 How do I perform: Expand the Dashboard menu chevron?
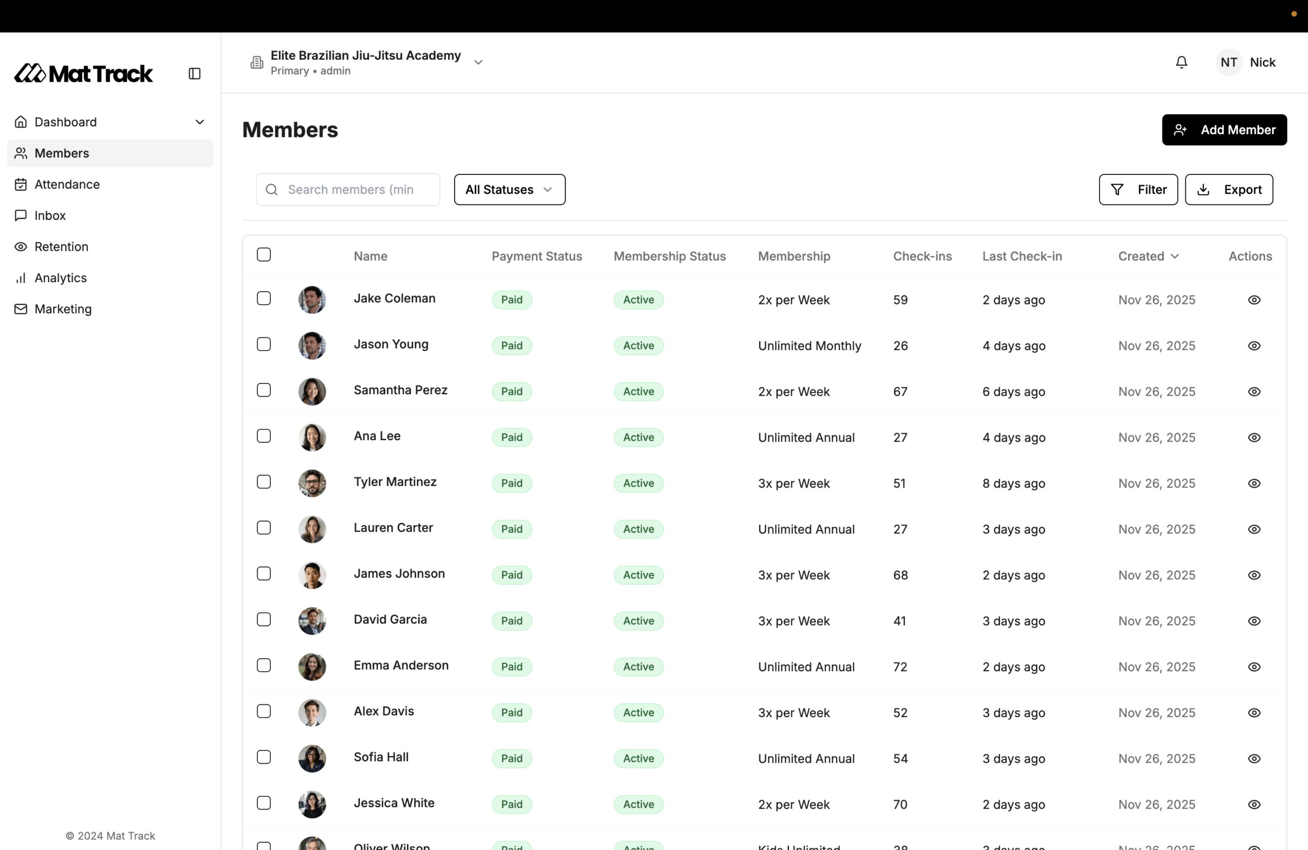click(199, 122)
